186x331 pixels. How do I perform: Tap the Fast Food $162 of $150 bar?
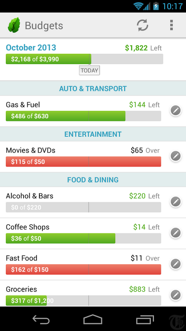83,269
